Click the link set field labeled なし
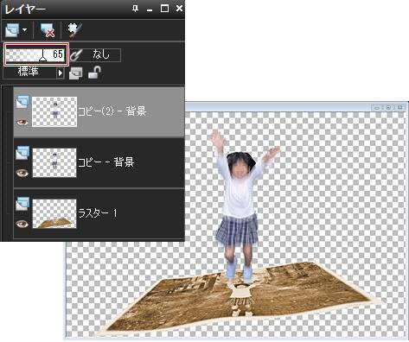409x342 pixels. [102, 54]
